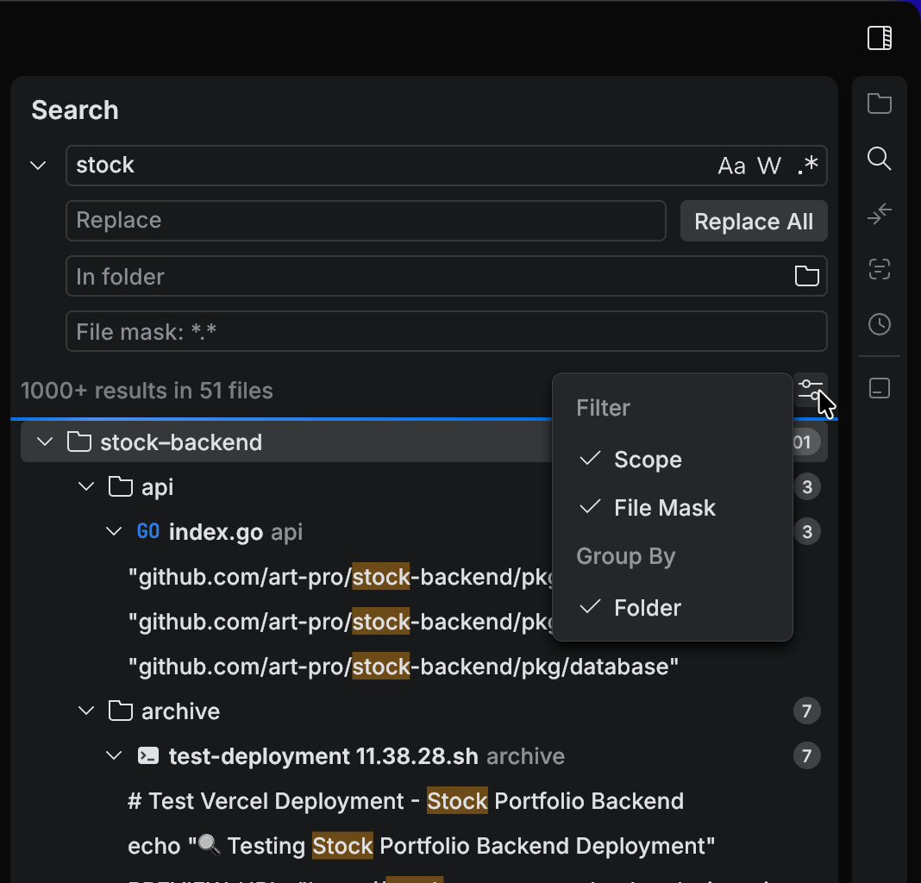Enable case-sensitive search with the Aa toggle
Viewport: 921px width, 883px height.
click(732, 166)
